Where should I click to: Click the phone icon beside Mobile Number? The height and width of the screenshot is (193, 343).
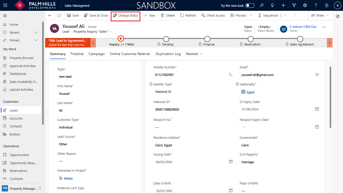[231, 75]
